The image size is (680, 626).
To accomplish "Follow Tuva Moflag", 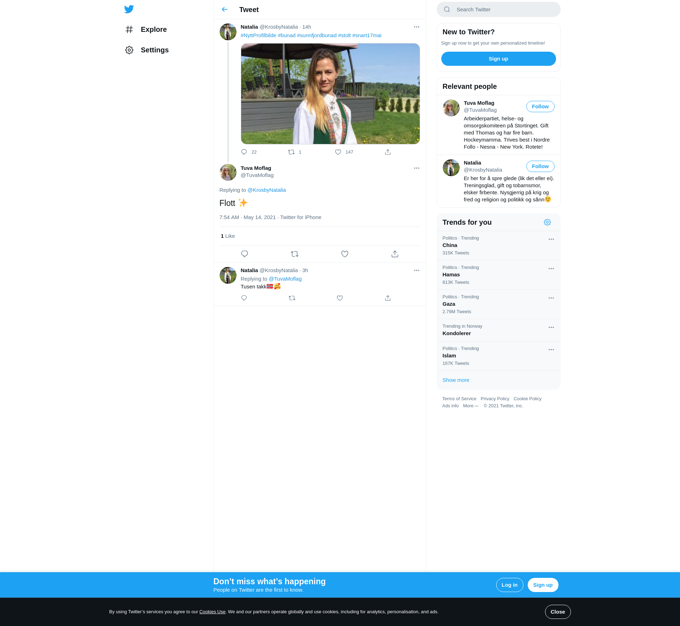I will pyautogui.click(x=540, y=107).
